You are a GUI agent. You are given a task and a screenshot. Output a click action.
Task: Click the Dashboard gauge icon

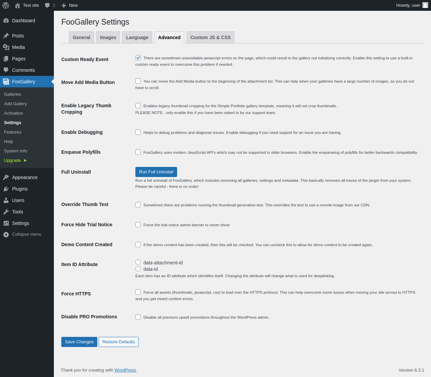pos(6,21)
